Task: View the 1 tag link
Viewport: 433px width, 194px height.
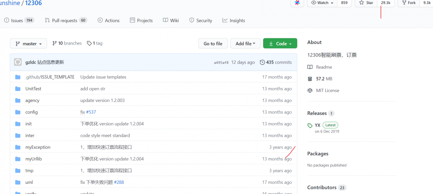Action: 95,43
